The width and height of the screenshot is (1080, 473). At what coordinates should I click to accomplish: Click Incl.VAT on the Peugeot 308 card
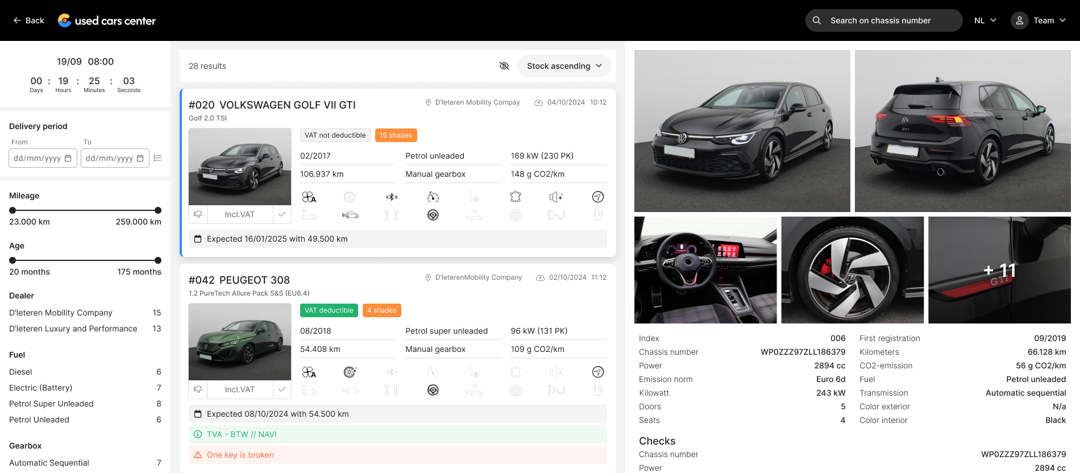[240, 389]
